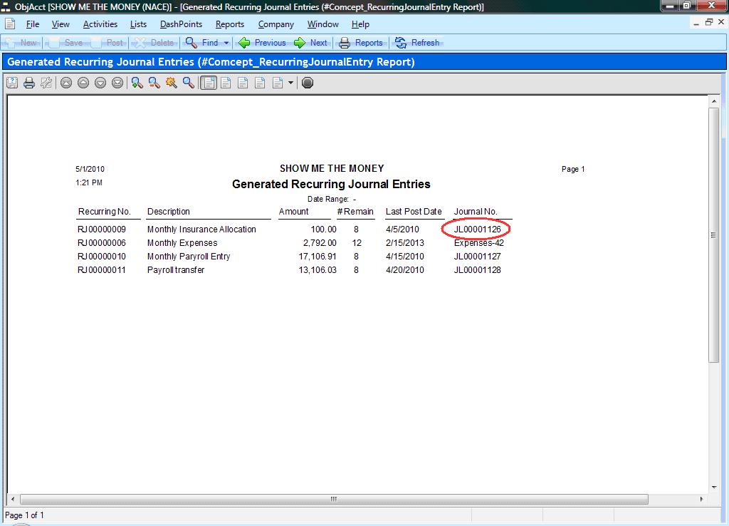Click the Previous toolbar button
The height and width of the screenshot is (526, 729).
click(x=262, y=43)
